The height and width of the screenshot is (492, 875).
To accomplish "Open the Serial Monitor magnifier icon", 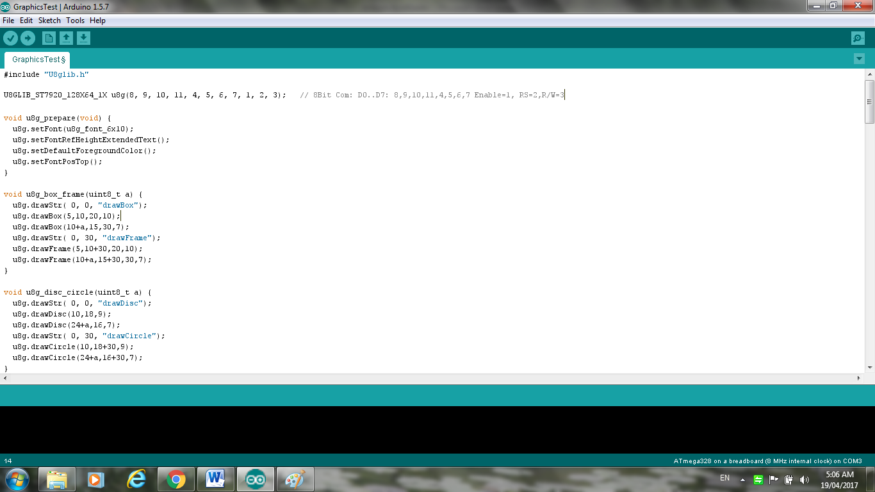I will coord(858,38).
